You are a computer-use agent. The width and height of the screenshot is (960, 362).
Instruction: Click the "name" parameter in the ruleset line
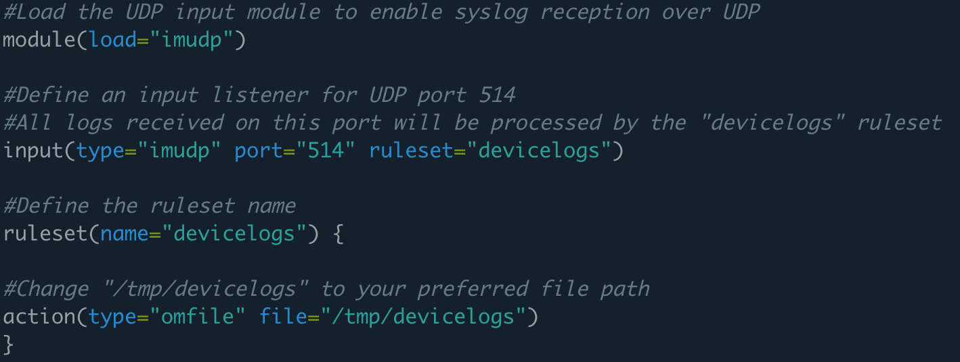point(125,234)
